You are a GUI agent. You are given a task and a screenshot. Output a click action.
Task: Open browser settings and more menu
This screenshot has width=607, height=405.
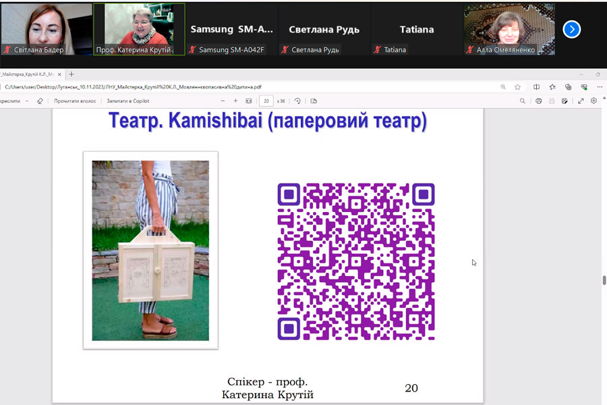[600, 87]
